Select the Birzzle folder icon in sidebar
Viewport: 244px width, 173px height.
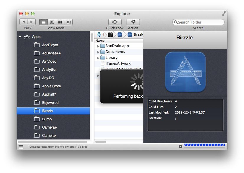point(37,111)
